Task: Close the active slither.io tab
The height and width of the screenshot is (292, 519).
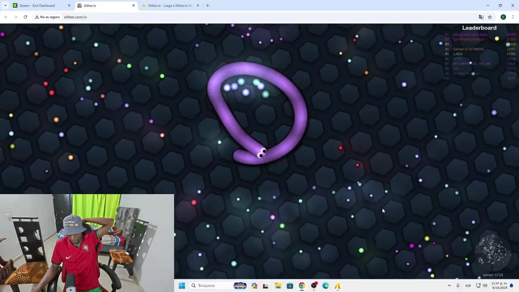Action: [x=133, y=6]
